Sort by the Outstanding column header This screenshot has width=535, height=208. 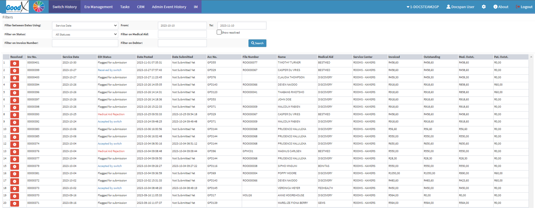432,57
